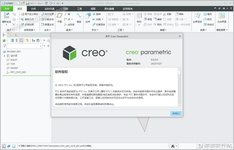Select the 移除 remove tool
This screenshot has width=234, height=150.
(x=179, y=14)
